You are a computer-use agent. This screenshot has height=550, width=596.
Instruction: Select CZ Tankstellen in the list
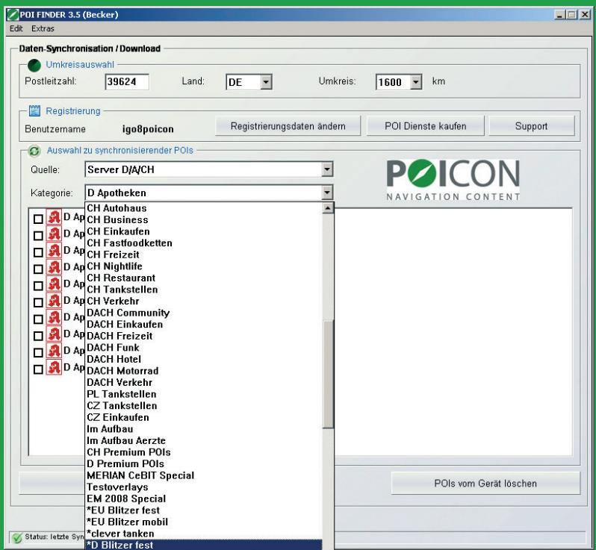tap(204, 406)
